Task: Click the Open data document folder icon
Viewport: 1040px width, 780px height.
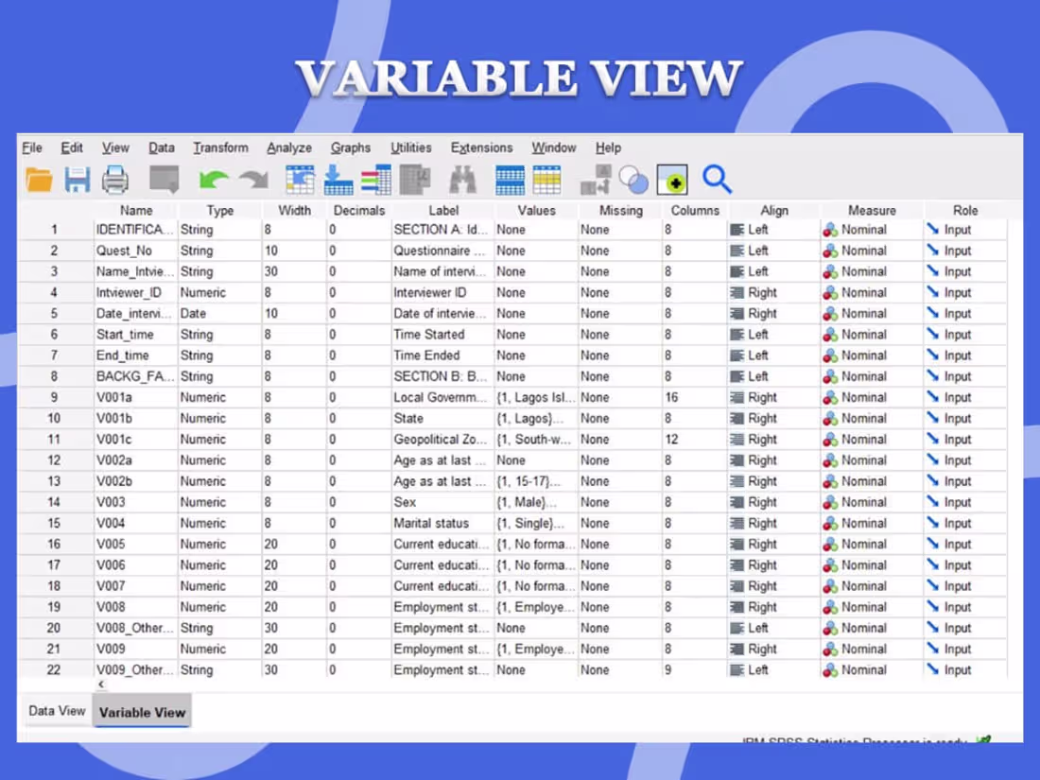Action: point(39,180)
